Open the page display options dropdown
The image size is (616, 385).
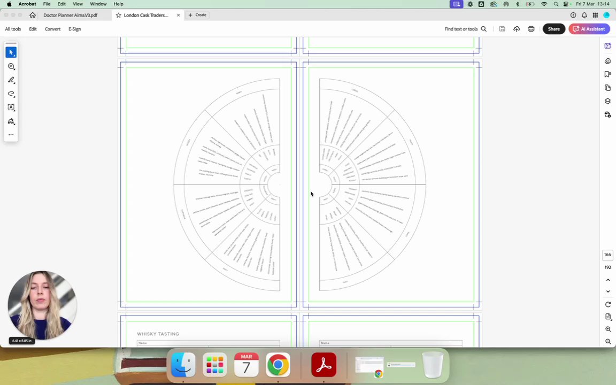point(608,317)
